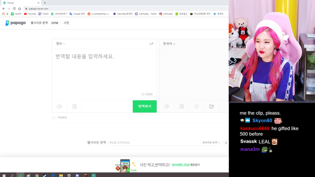
Task: Open the 사전 dictionary menu item
Action: coord(66,23)
